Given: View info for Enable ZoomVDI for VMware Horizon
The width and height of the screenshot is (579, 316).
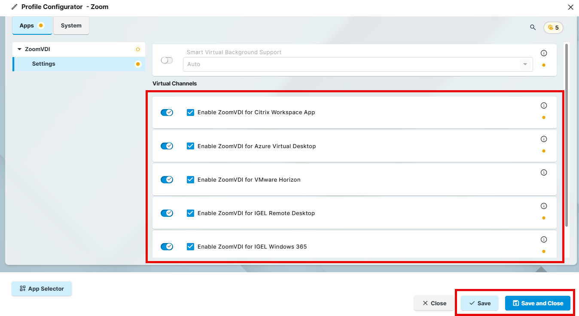Looking at the screenshot, I should pos(544,172).
